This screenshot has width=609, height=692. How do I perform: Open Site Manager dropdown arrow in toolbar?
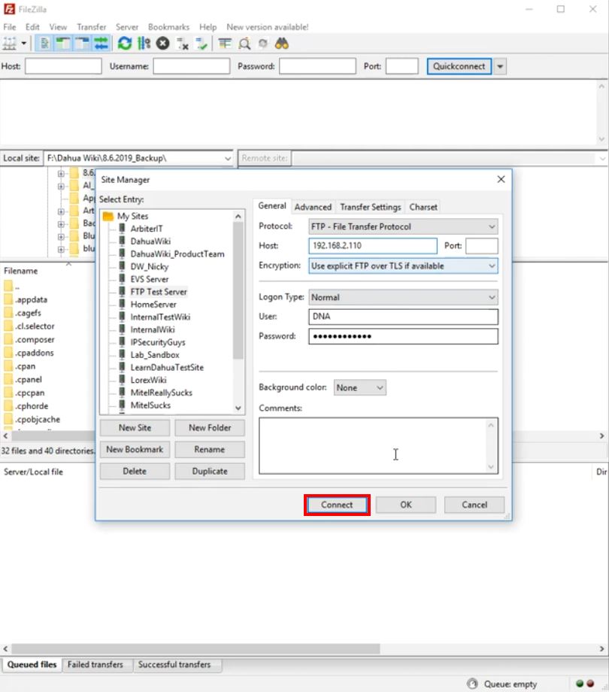23,44
